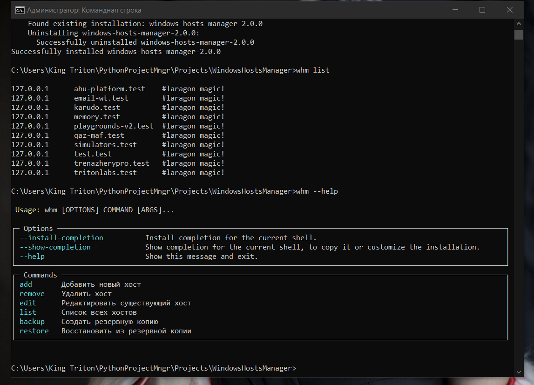Click the 'abu-platform.test' host entry
The image size is (534, 385).
[x=109, y=89]
